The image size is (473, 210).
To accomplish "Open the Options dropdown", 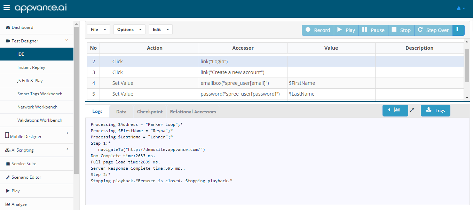I will tap(129, 30).
